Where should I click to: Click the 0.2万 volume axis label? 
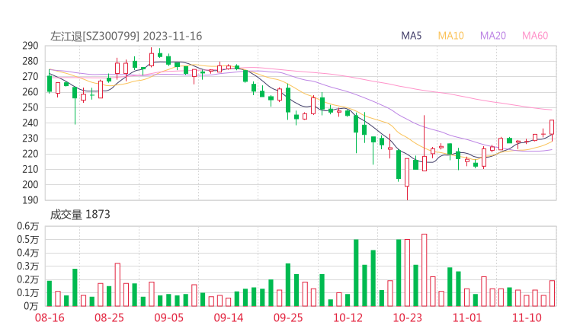point(27,279)
